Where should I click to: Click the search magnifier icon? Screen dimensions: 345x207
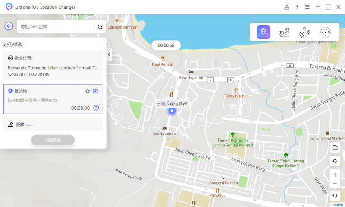(100, 27)
